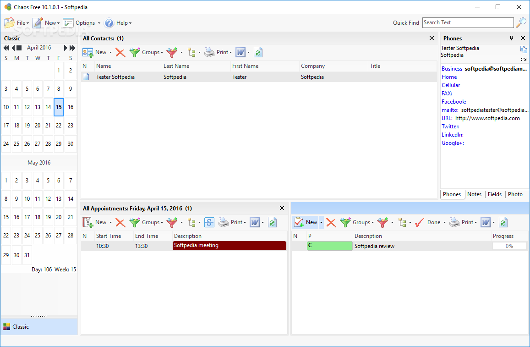Click the printer icon in Appointments toolbar
The width and height of the screenshot is (530, 347).
224,222
